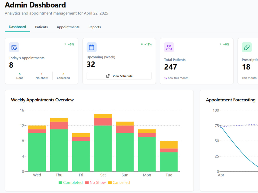Toggle the Cancelled legend item
Image resolution: width=258 pixels, height=193 pixels.
click(x=119, y=182)
